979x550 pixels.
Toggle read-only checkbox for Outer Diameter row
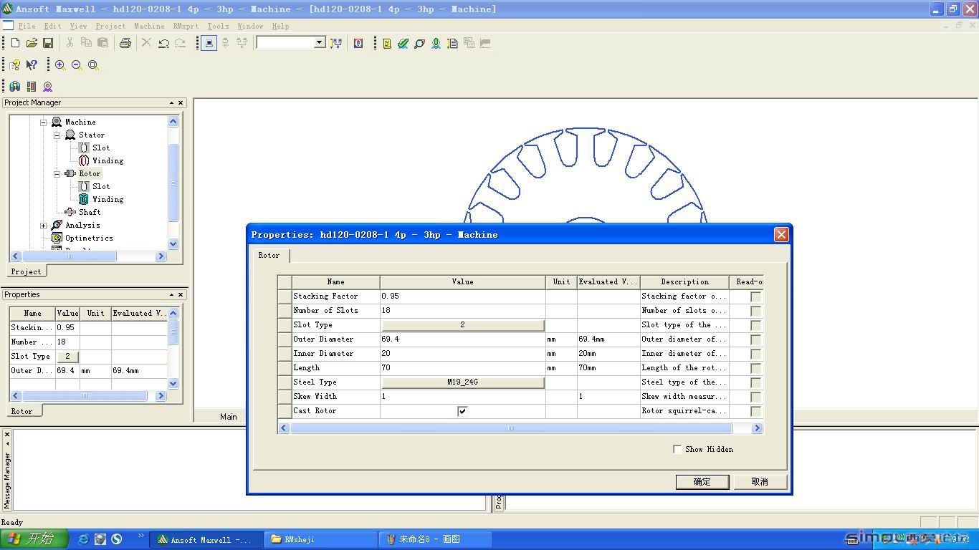coord(755,339)
